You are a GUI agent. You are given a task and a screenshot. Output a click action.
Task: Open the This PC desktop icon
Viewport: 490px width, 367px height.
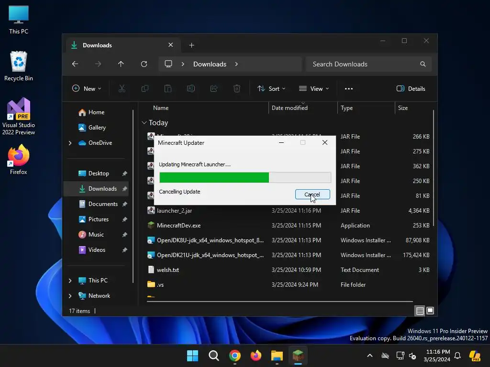(x=19, y=20)
